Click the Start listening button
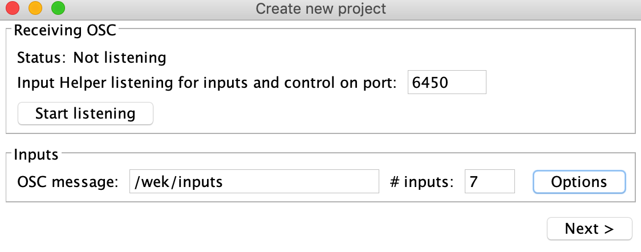 86,113
